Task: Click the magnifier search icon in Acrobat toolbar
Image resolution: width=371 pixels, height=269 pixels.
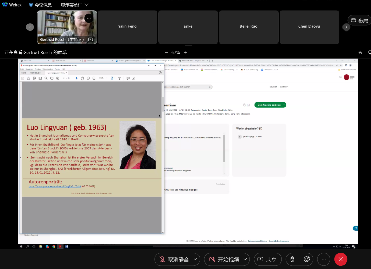Action: click(x=46, y=78)
